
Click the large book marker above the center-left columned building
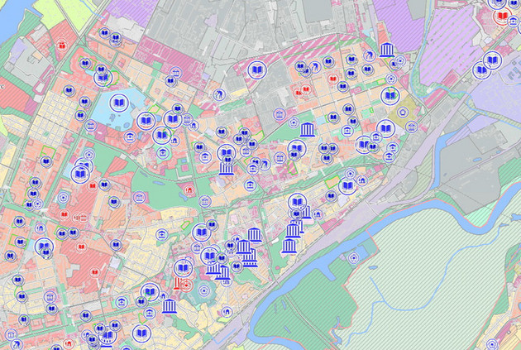(226, 153)
